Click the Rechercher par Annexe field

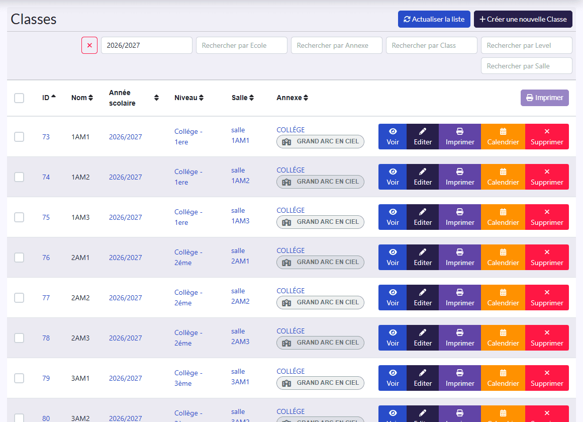click(x=337, y=45)
